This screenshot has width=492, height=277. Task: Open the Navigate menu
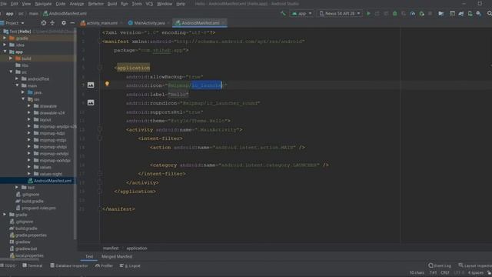click(x=43, y=4)
